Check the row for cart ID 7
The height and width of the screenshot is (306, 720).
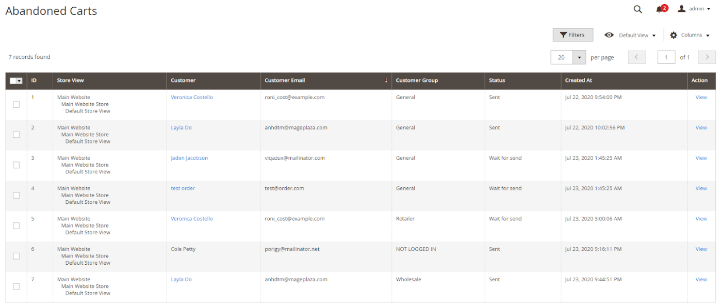[x=17, y=286]
